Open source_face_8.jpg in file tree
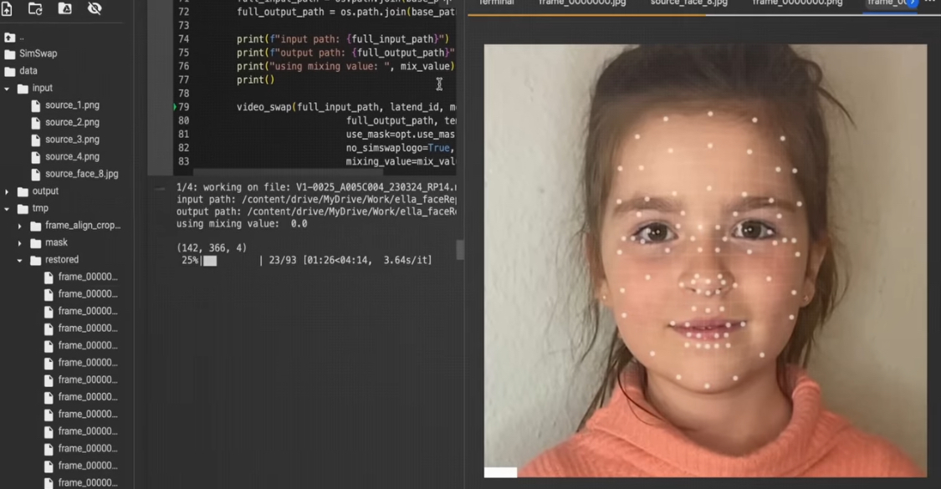Screen dimensions: 941x489 click(x=81, y=174)
